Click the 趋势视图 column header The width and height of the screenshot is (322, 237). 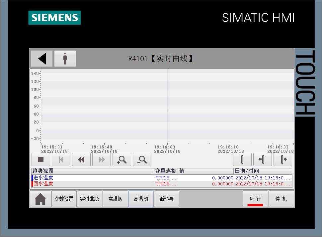click(92, 171)
